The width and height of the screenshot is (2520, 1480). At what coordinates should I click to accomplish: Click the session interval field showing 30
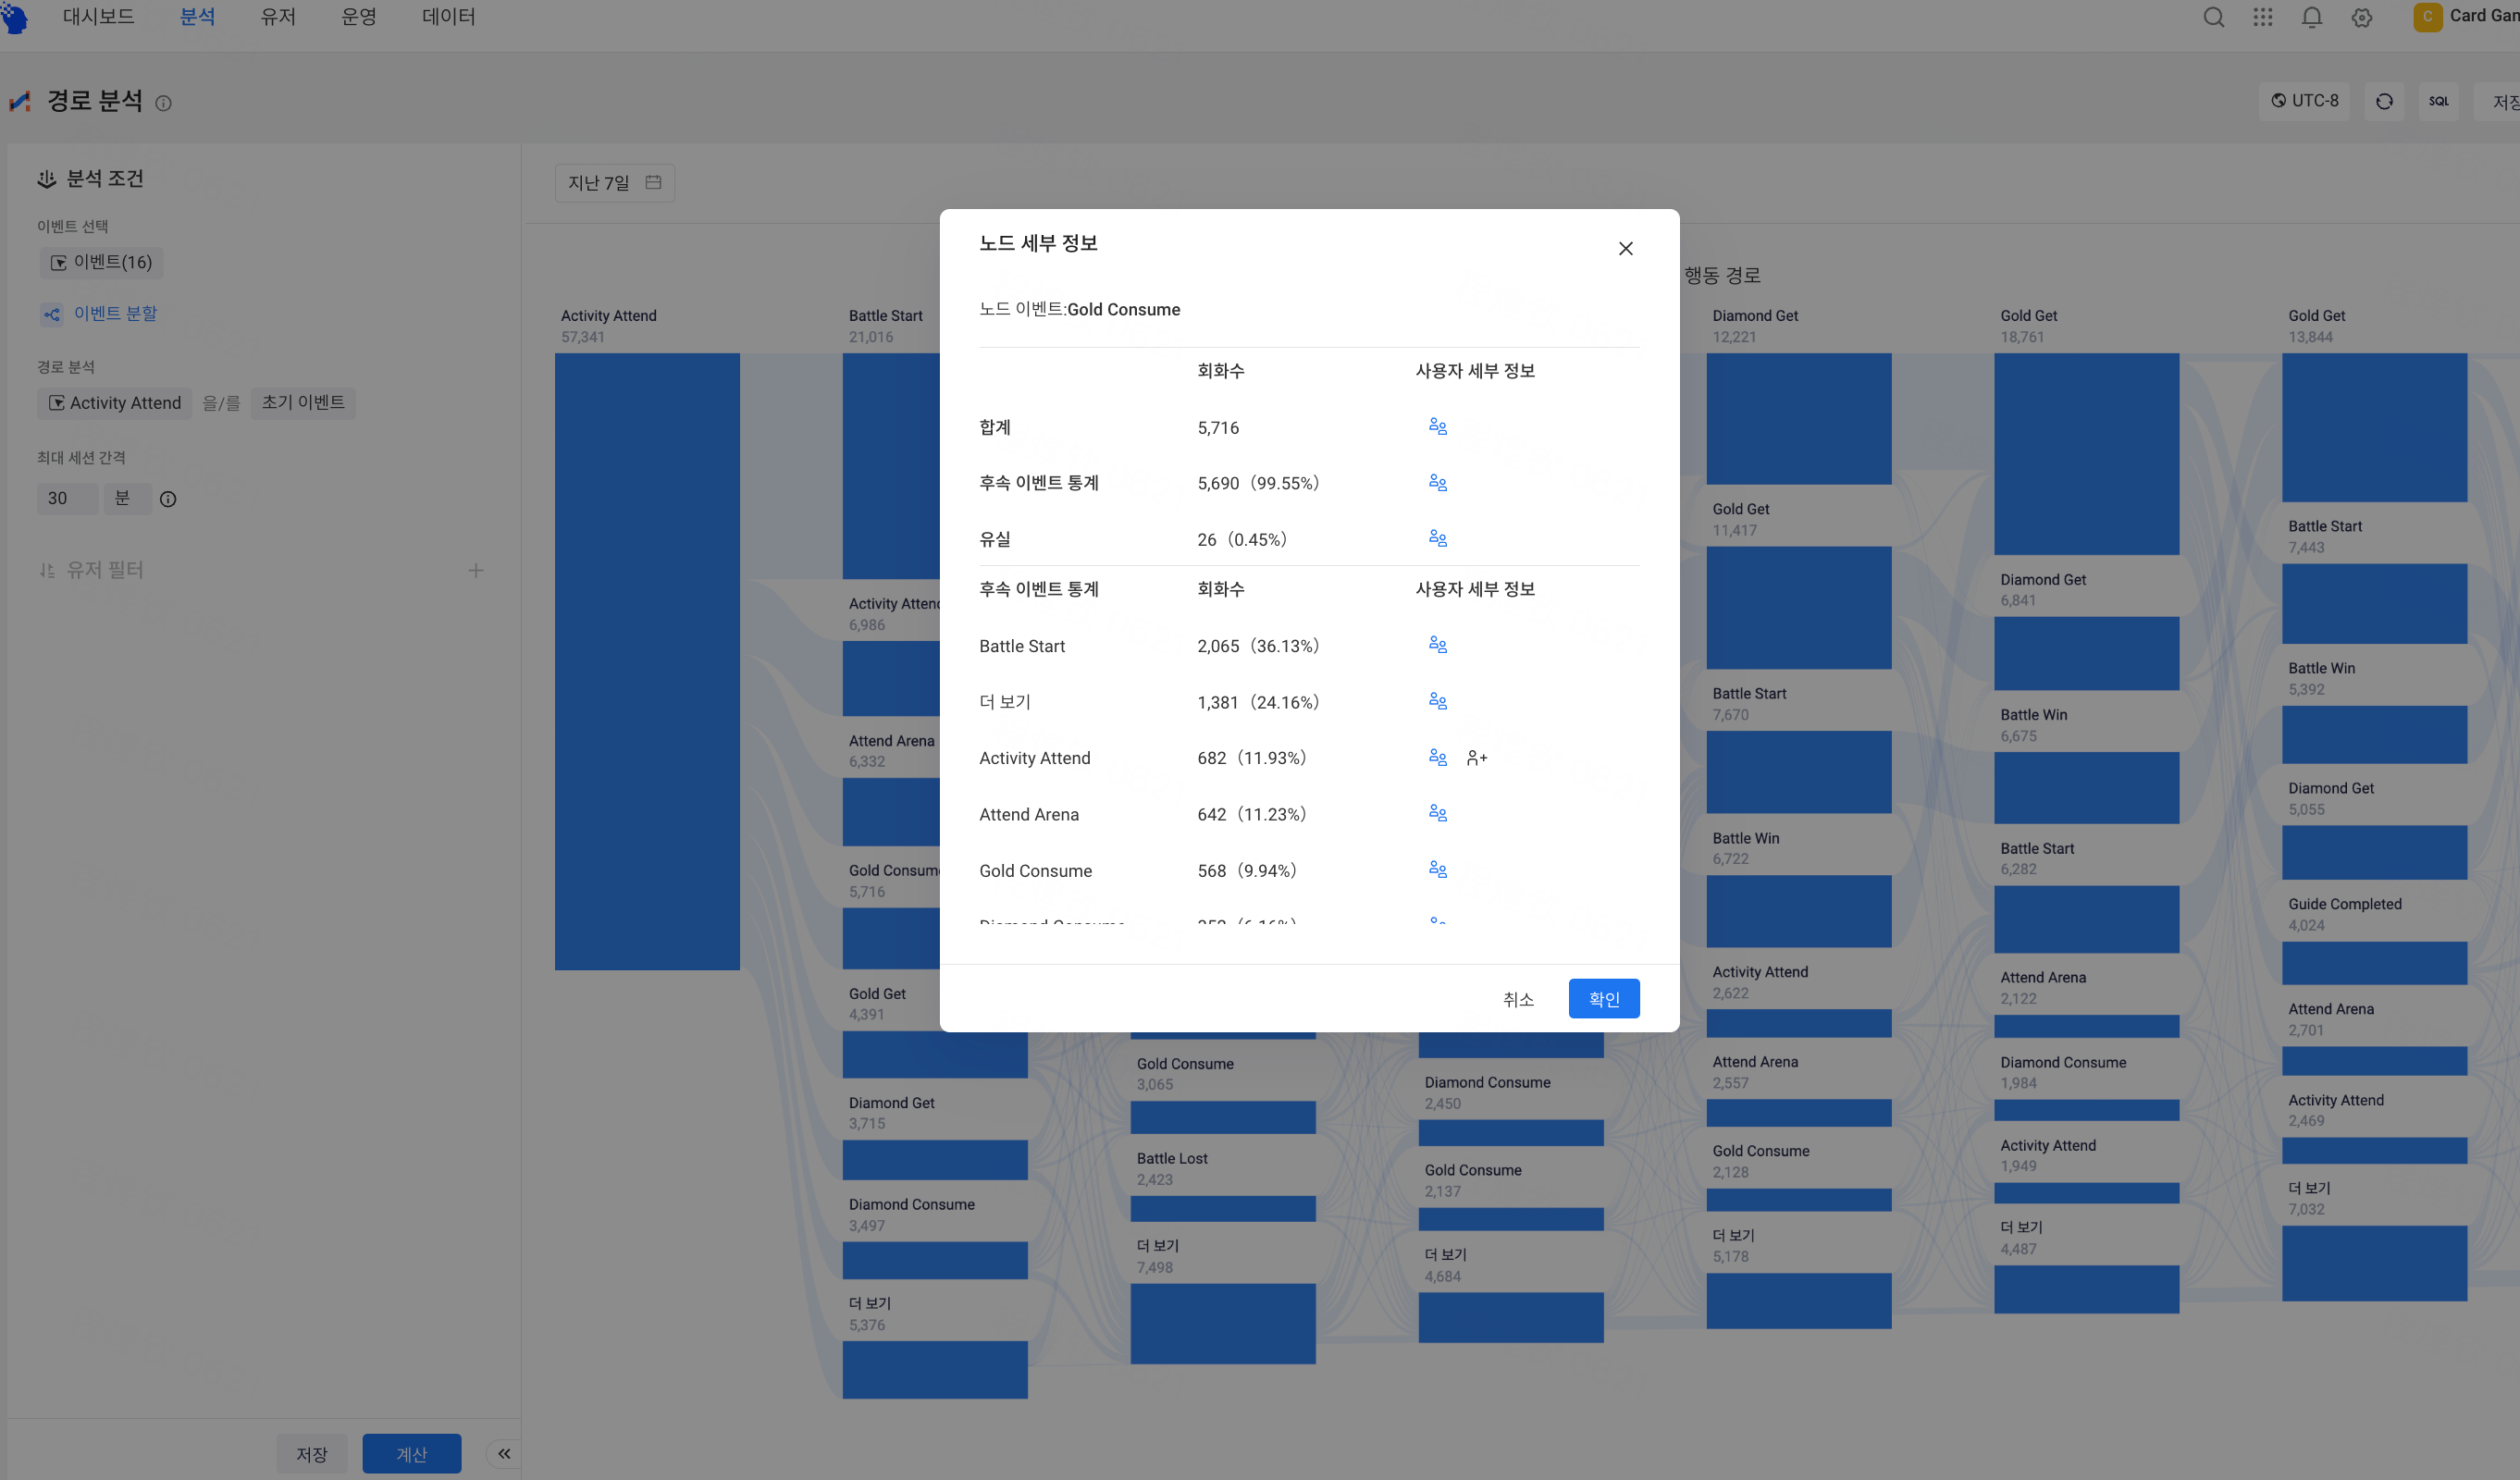(68, 498)
